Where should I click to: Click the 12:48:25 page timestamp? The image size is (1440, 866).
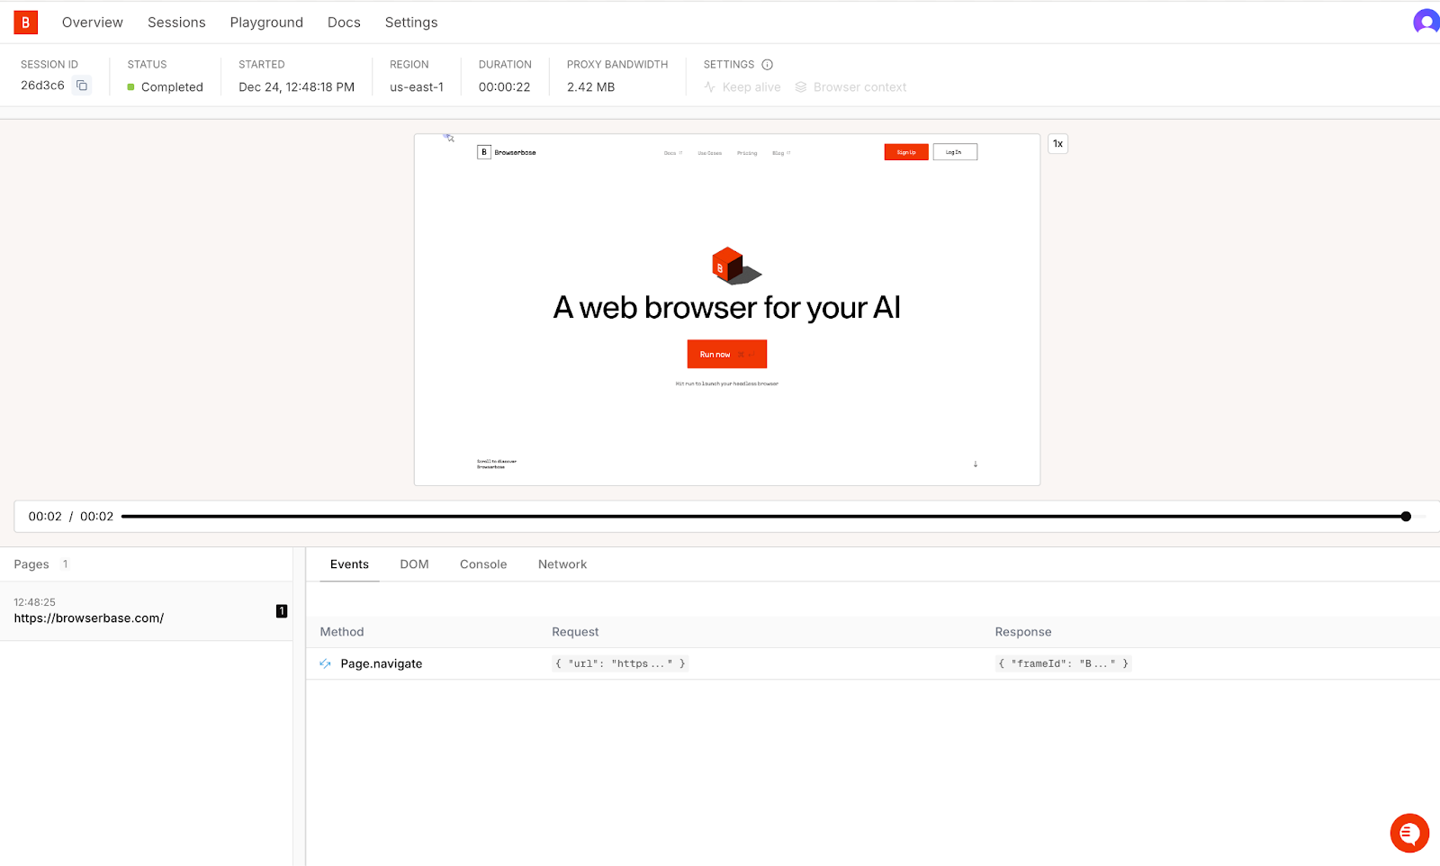click(35, 602)
